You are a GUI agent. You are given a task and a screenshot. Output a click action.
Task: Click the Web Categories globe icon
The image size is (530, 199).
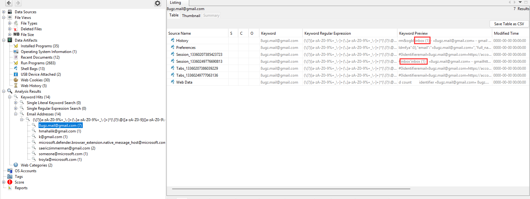click(16, 165)
